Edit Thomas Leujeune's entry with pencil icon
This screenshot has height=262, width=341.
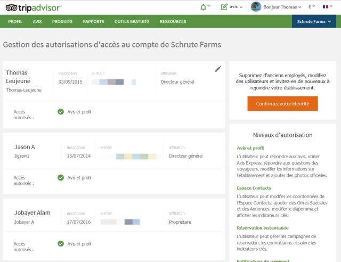click(218, 69)
